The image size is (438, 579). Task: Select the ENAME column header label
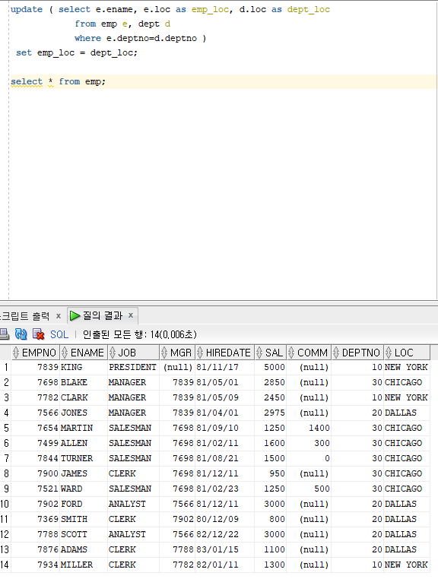(x=87, y=353)
